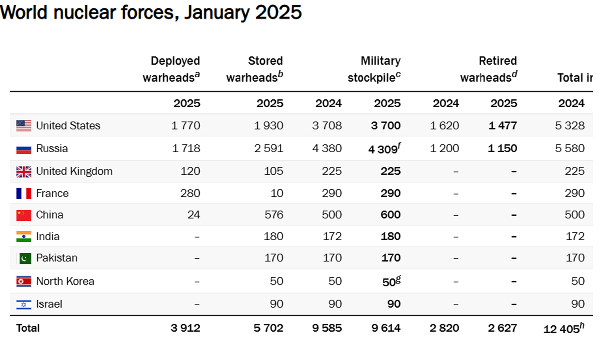
Task: Select China's 600 military stockpile value
Action: [391, 215]
